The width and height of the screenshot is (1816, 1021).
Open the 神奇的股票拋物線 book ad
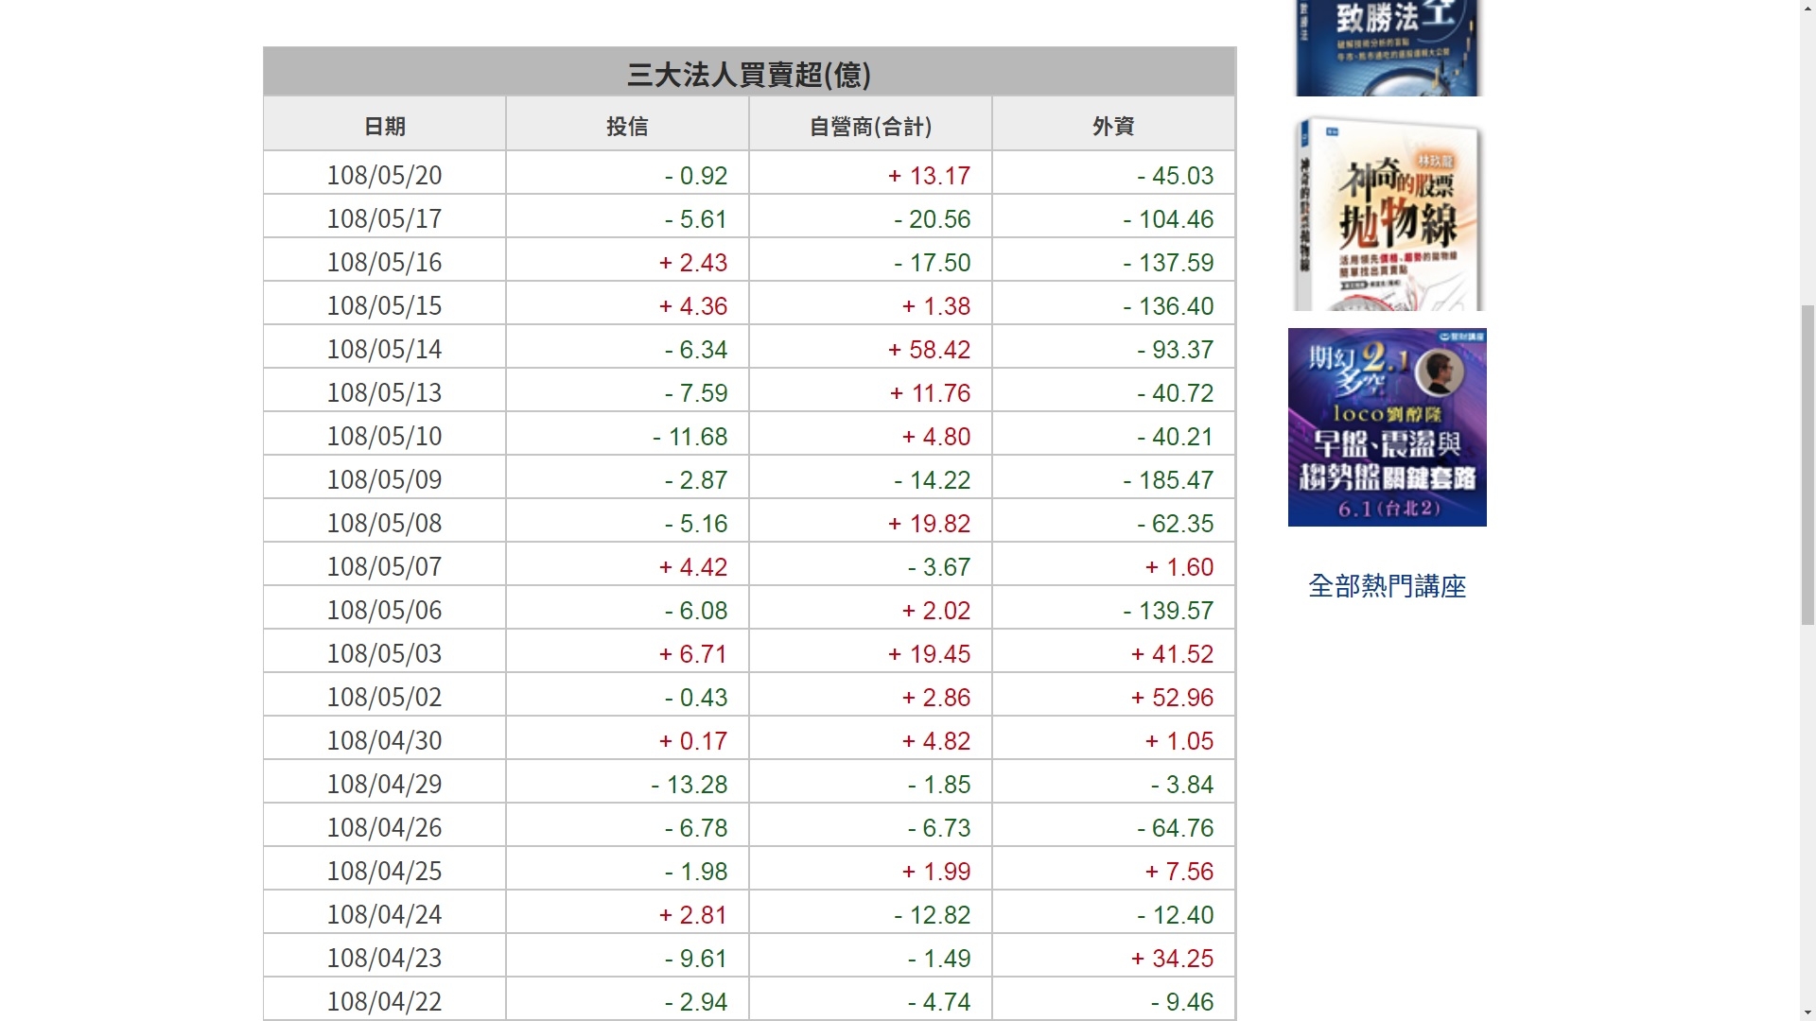click(1388, 214)
